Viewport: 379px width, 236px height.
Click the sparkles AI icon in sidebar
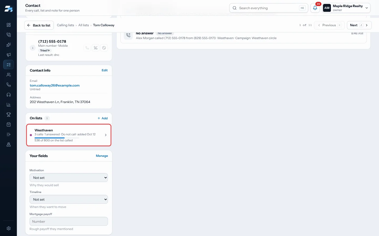click(8, 45)
